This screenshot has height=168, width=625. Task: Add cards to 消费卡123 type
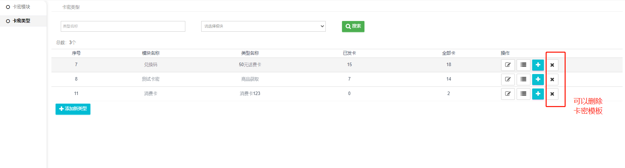(538, 94)
